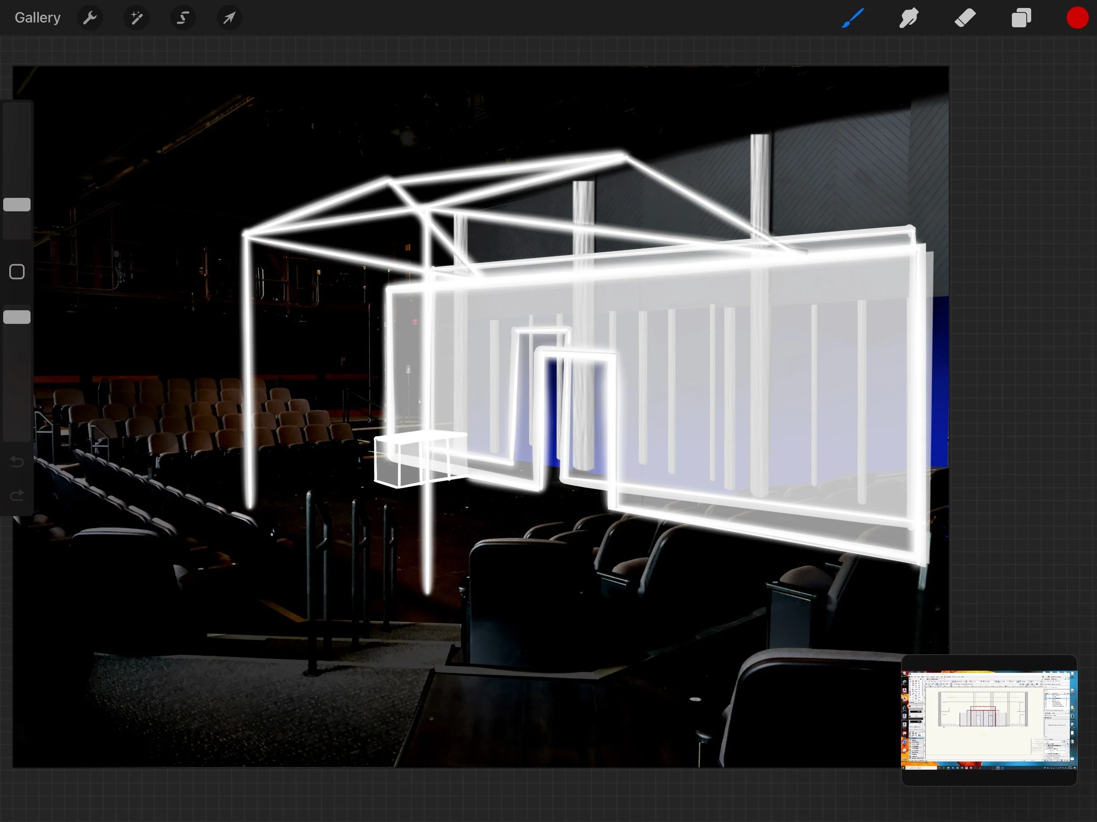This screenshot has width=1097, height=822.
Task: Undo the last action with sidebar arrow
Action: (x=17, y=462)
